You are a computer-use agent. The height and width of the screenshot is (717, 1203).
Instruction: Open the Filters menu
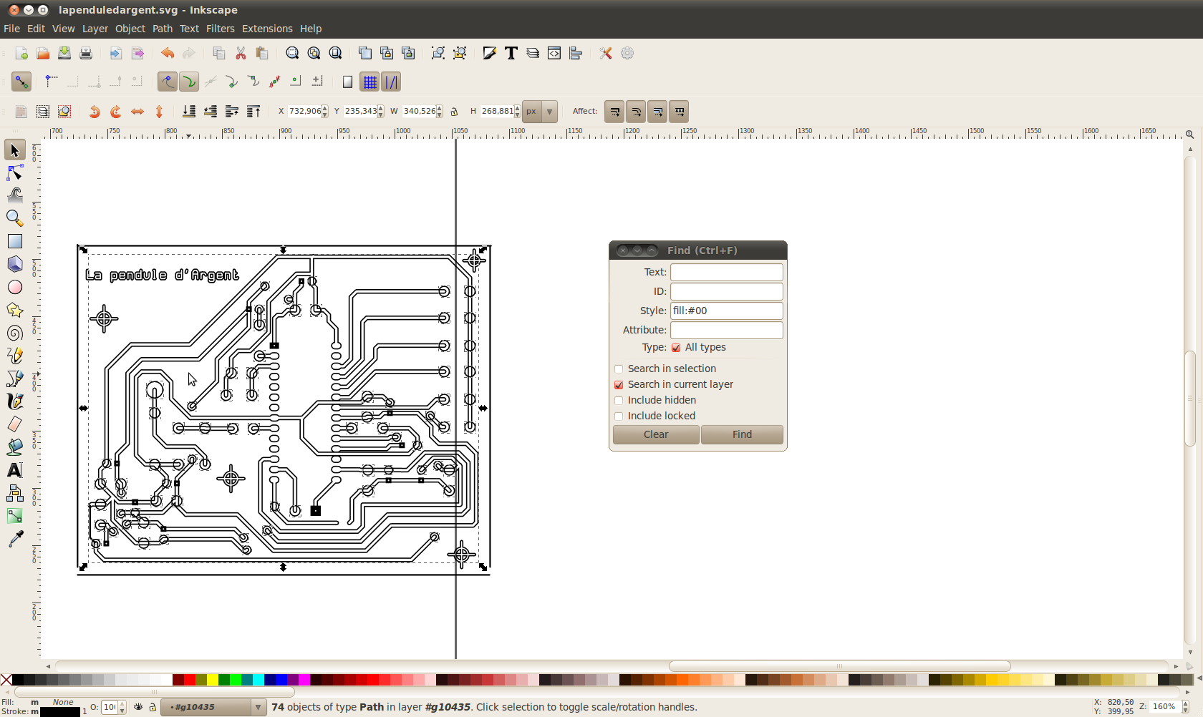click(220, 29)
